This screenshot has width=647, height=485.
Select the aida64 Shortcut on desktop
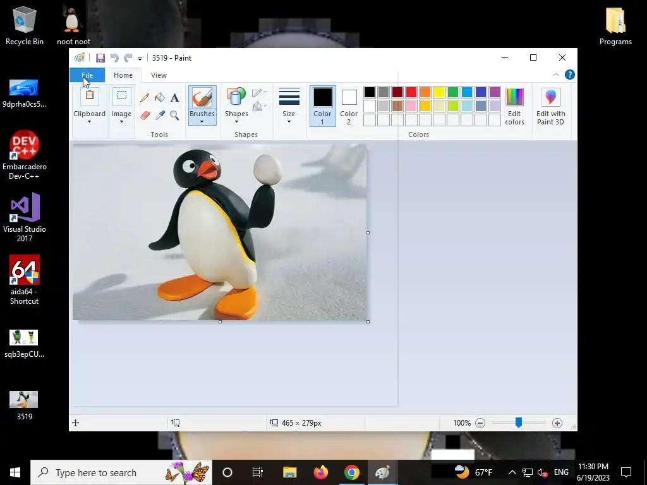tap(25, 280)
